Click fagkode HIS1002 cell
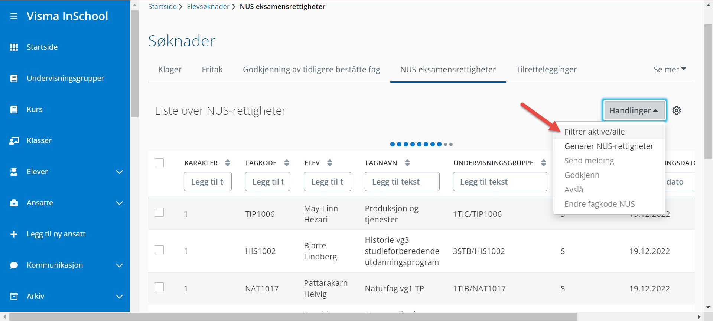 click(x=260, y=251)
